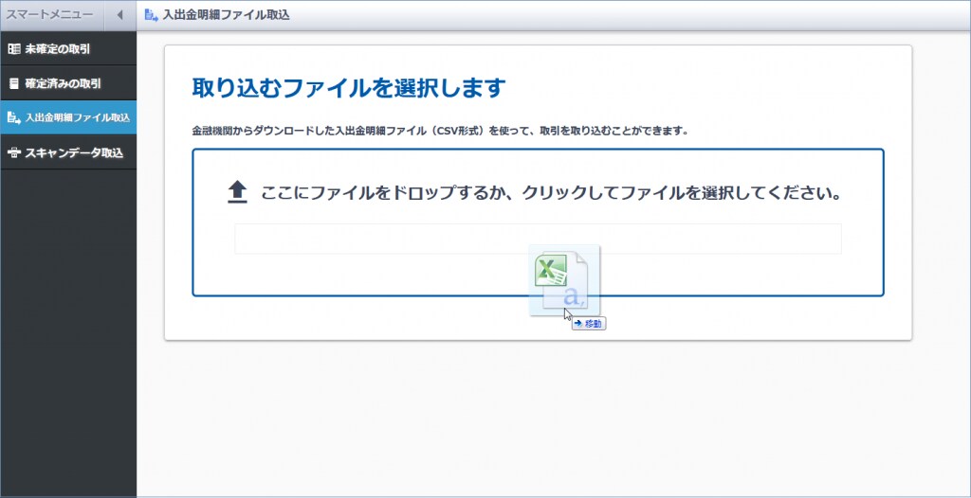Click the 確定済みの取引 document icon

[13, 83]
